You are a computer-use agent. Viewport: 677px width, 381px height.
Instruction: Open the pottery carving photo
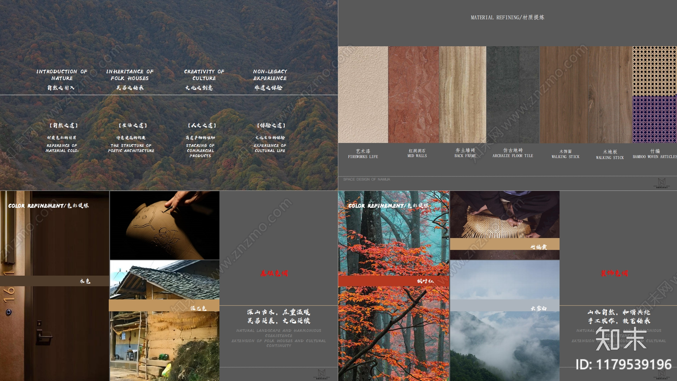point(165,225)
